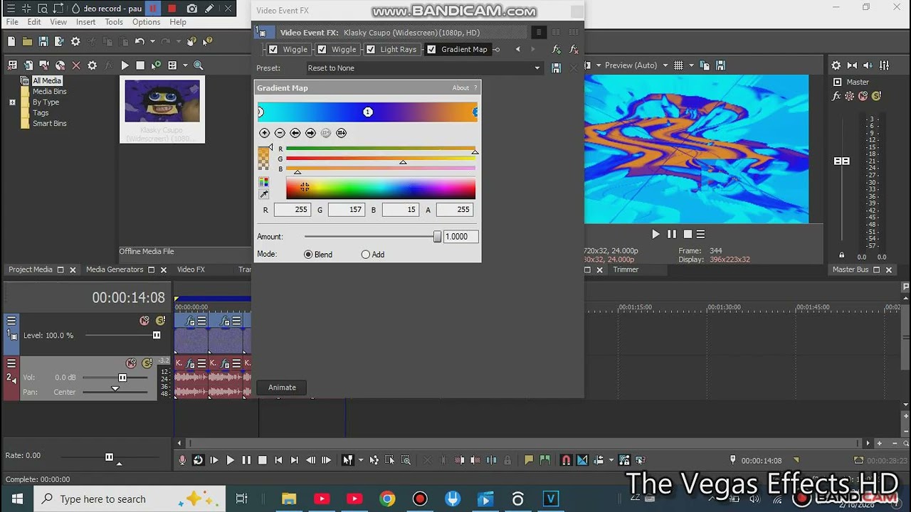
Task: Start media preview in Project Media toolbar
Action: (x=125, y=65)
